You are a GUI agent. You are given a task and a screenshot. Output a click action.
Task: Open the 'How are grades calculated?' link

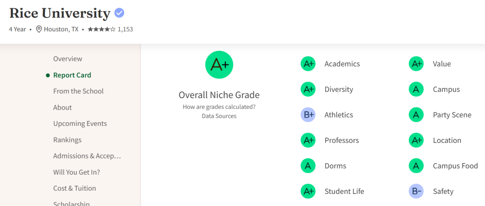[219, 107]
